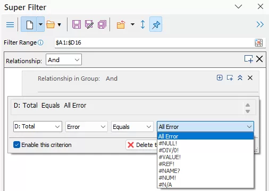Select #NUM! from the list
Image resolution: width=269 pixels, height=191 pixels.
pyautogui.click(x=205, y=178)
